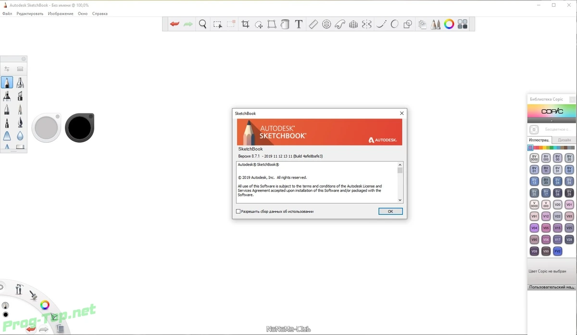577x335 pixels.
Task: Choose the Crop tool
Action: 245,24
